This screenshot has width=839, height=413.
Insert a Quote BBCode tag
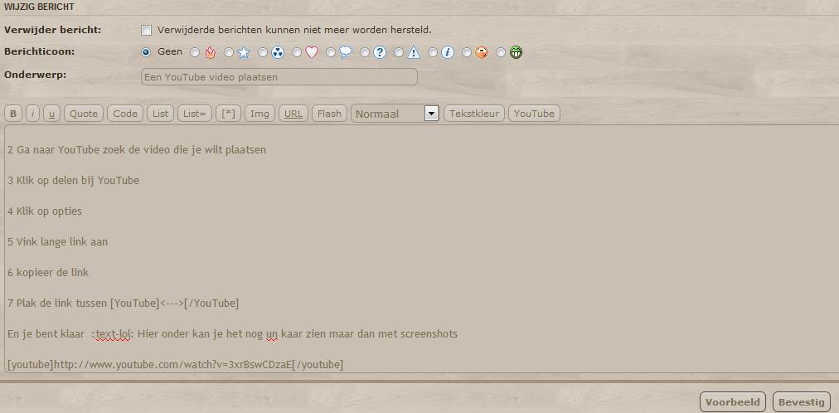tap(83, 114)
